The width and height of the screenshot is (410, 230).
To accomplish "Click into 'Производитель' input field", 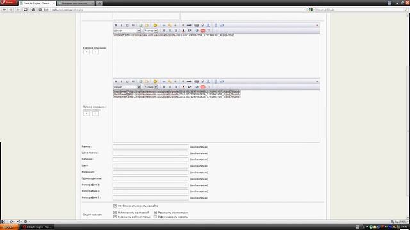I will point(151,179).
